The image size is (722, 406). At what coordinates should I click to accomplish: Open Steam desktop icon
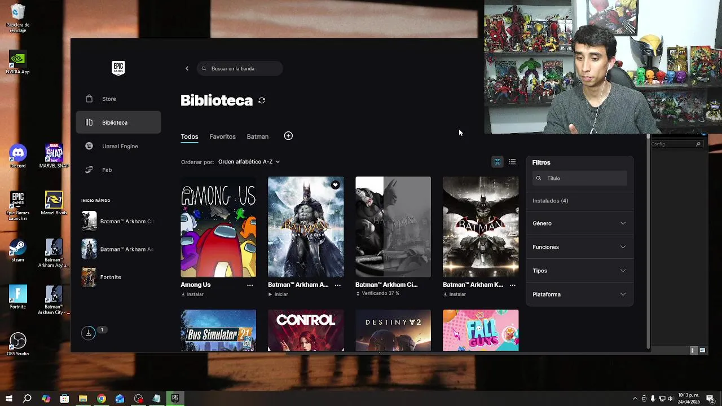(17, 250)
